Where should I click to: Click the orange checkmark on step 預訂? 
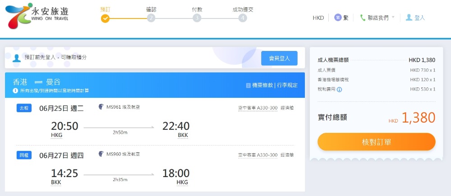[105, 18]
